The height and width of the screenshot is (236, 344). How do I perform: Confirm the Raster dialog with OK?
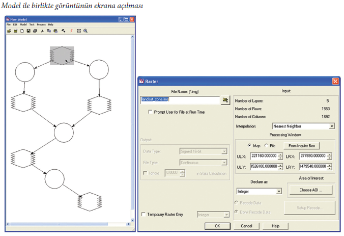tap(217, 226)
